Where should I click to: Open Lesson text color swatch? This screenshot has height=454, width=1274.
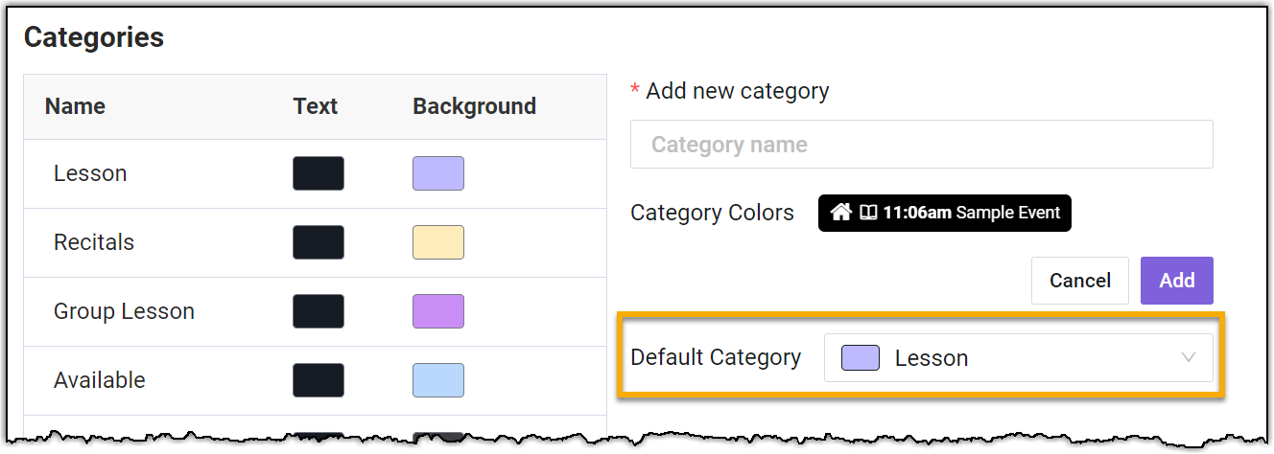318,173
